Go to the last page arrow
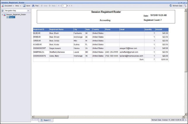 click(71, 6)
